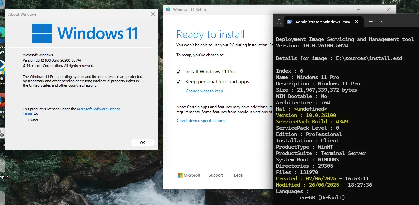Viewport: 419px width, 205px height.
Task: Close the Windows 11 Setup window
Action: 389,9
